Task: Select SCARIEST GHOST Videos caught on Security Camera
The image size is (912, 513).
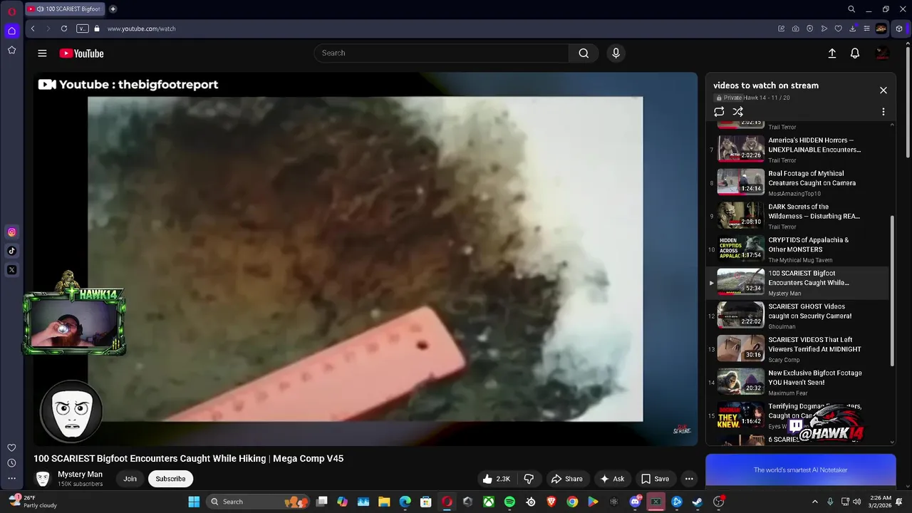Action: (x=798, y=316)
